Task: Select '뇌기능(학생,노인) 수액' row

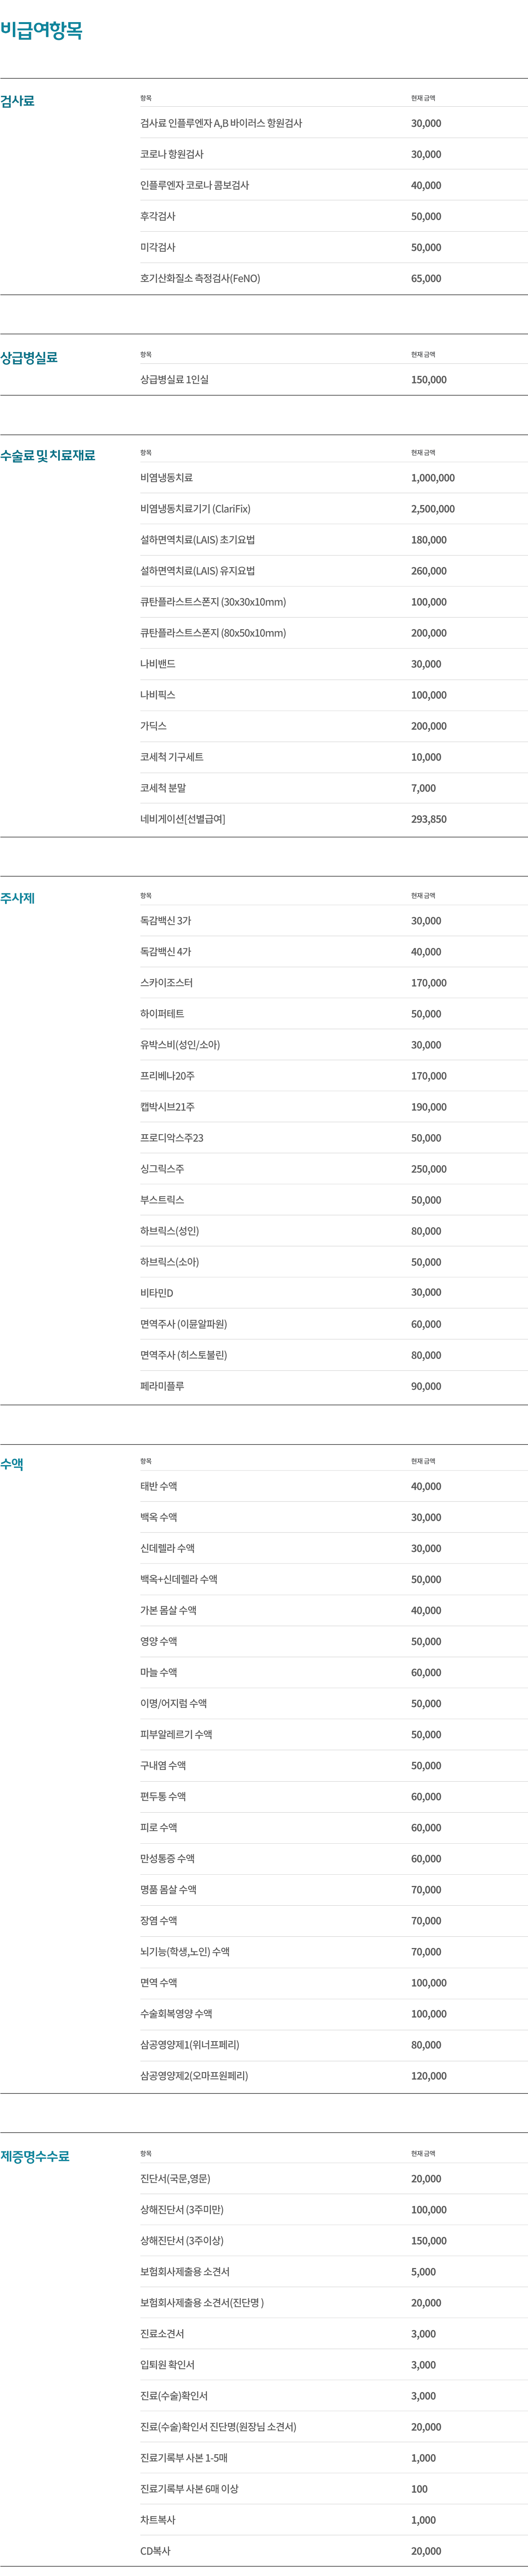Action: coord(185,1952)
